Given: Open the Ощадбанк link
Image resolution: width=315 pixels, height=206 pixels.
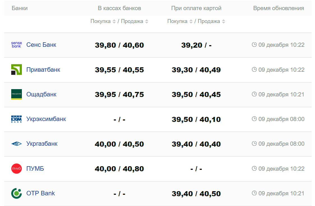Looking at the screenshot, I should (x=41, y=94).
